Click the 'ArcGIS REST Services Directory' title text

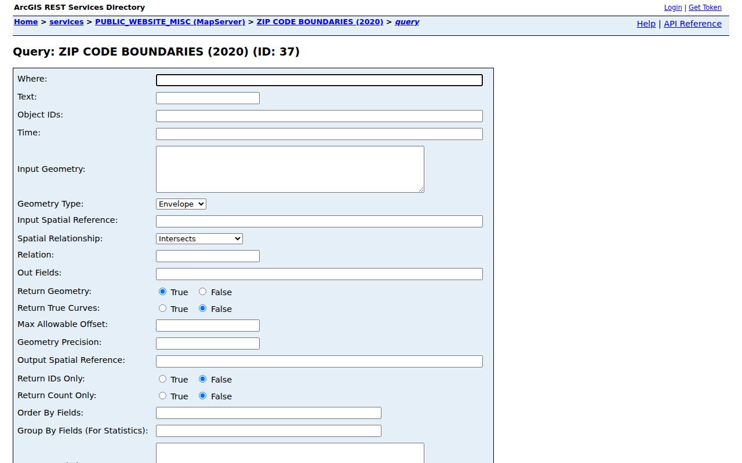click(x=79, y=8)
